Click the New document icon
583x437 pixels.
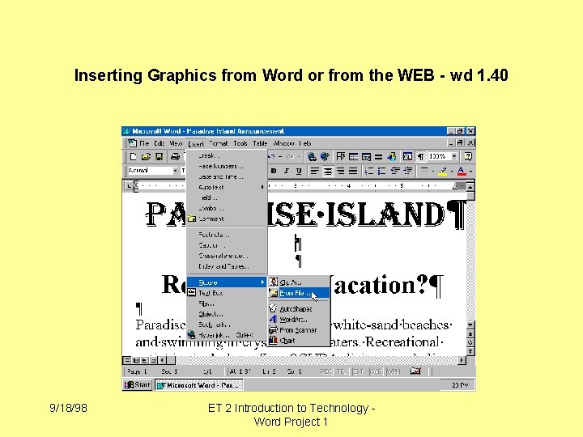click(x=133, y=156)
